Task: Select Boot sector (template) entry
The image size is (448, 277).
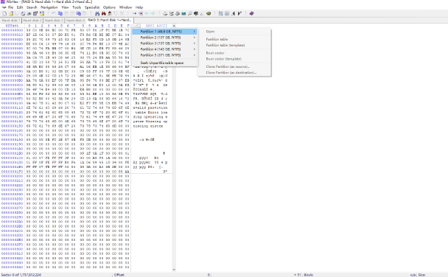Action: tap(234, 59)
